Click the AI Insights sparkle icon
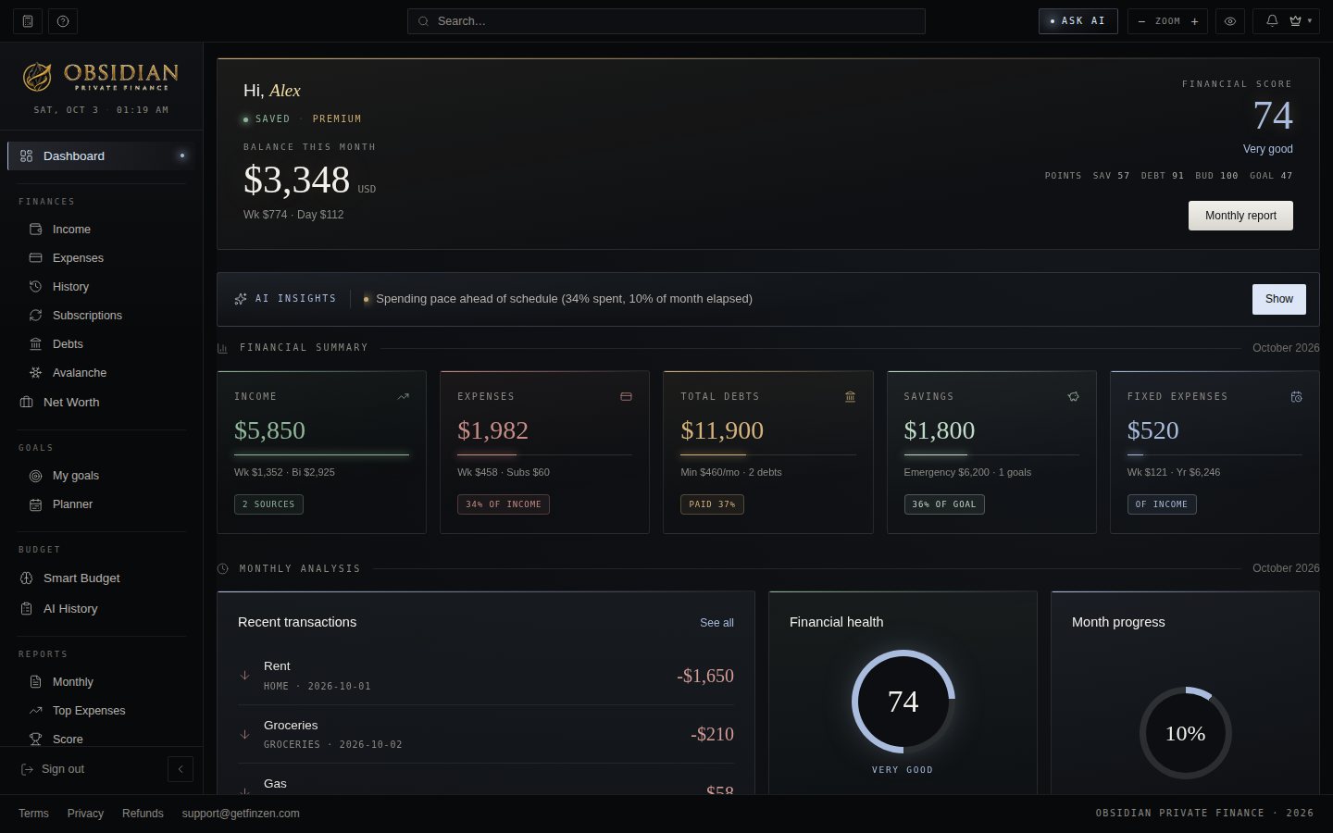Viewport: 1333px width, 833px height. click(241, 298)
